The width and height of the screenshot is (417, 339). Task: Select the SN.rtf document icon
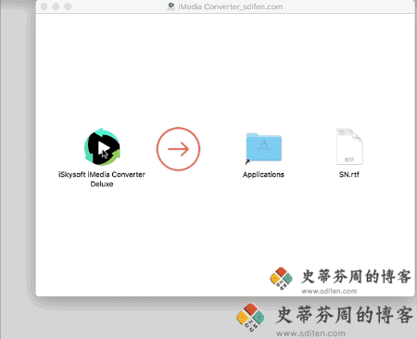pos(349,146)
